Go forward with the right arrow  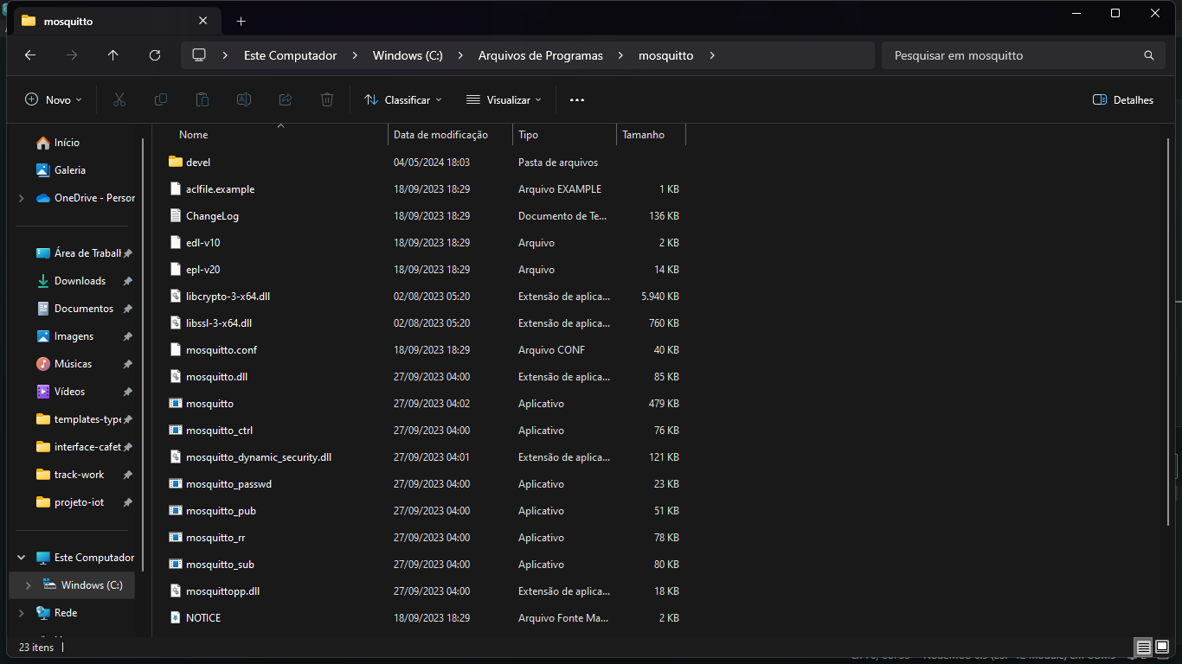pyautogui.click(x=72, y=55)
